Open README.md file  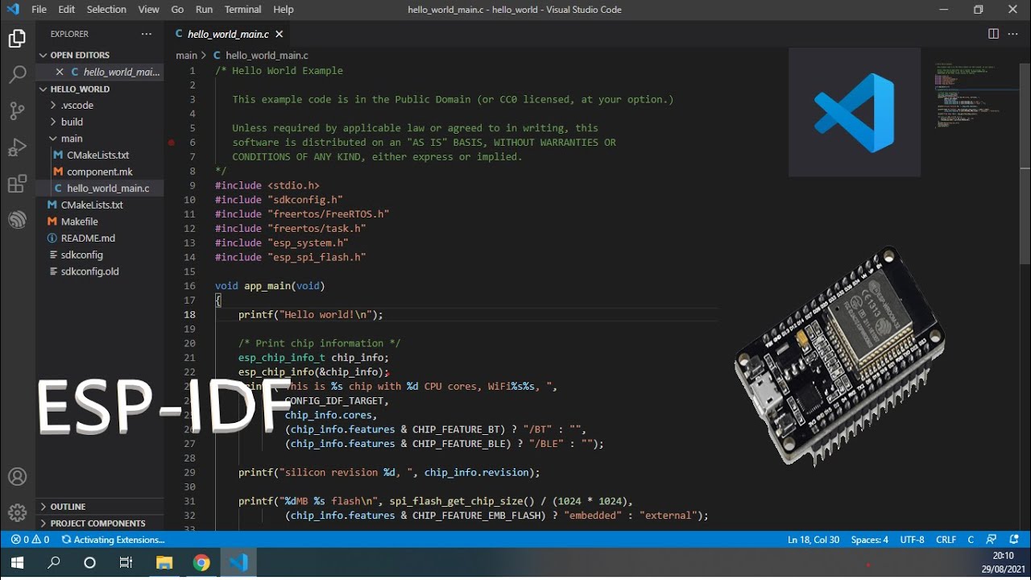(x=100, y=238)
